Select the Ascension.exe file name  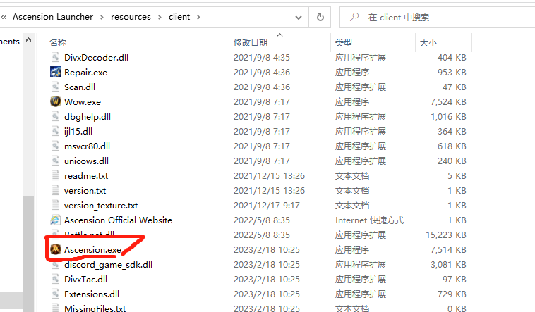click(x=92, y=249)
